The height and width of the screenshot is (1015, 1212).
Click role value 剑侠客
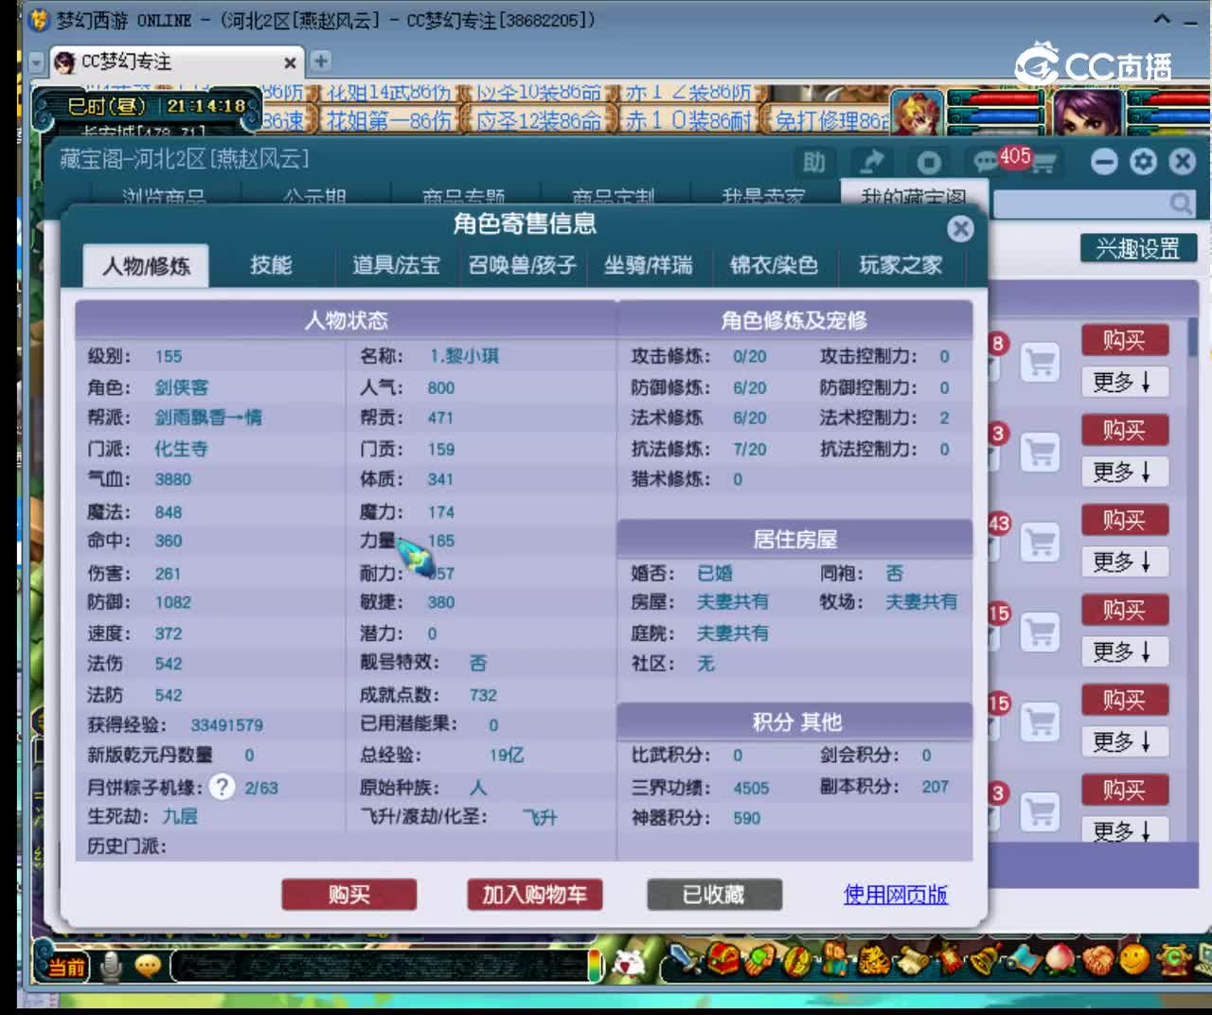pos(182,387)
